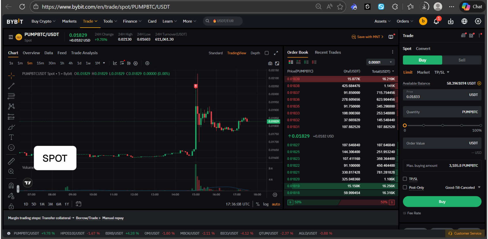
Task: Select the Sell side button
Action: coord(462,60)
